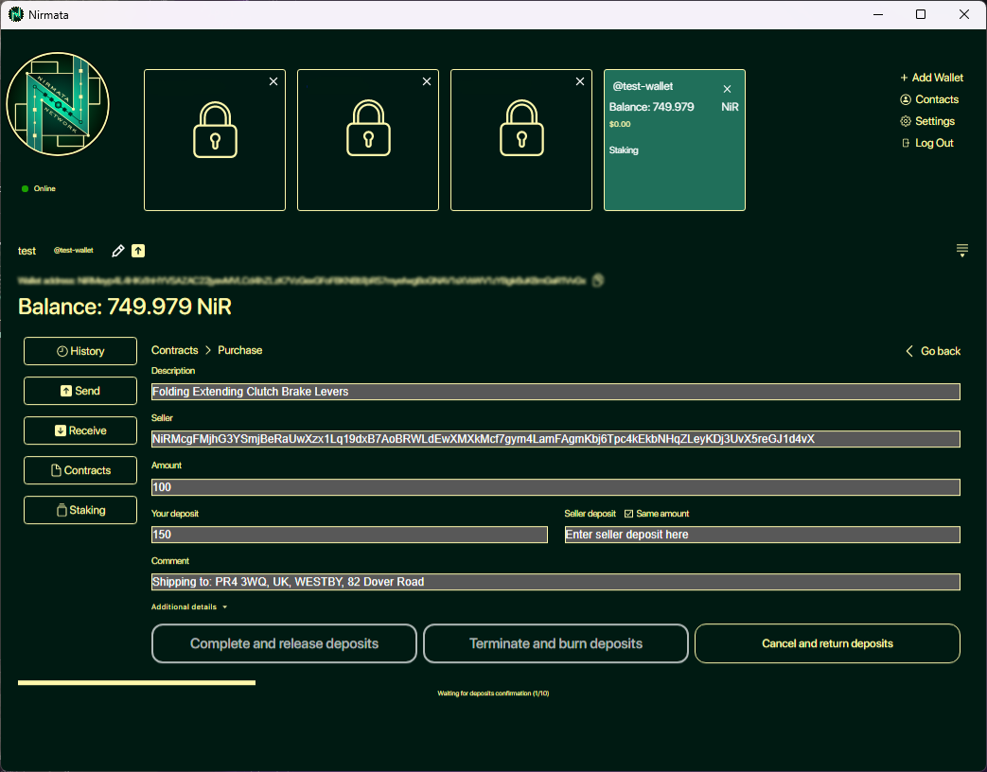Close the test-wallet card
This screenshot has width=987, height=772.
(727, 89)
